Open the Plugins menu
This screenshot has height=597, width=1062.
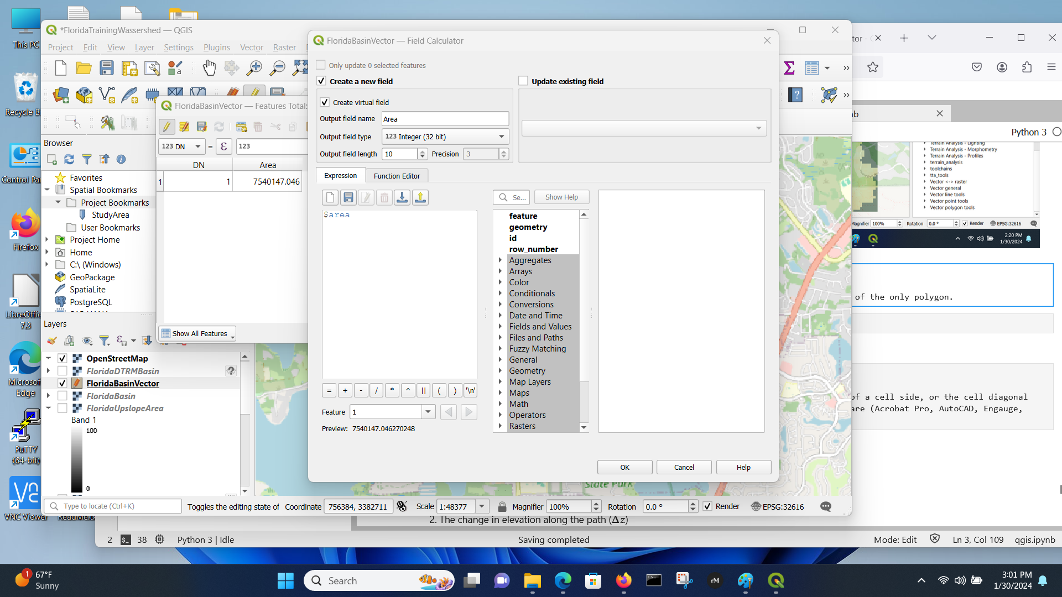point(216,48)
